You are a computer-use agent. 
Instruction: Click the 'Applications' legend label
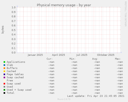tap(16, 62)
